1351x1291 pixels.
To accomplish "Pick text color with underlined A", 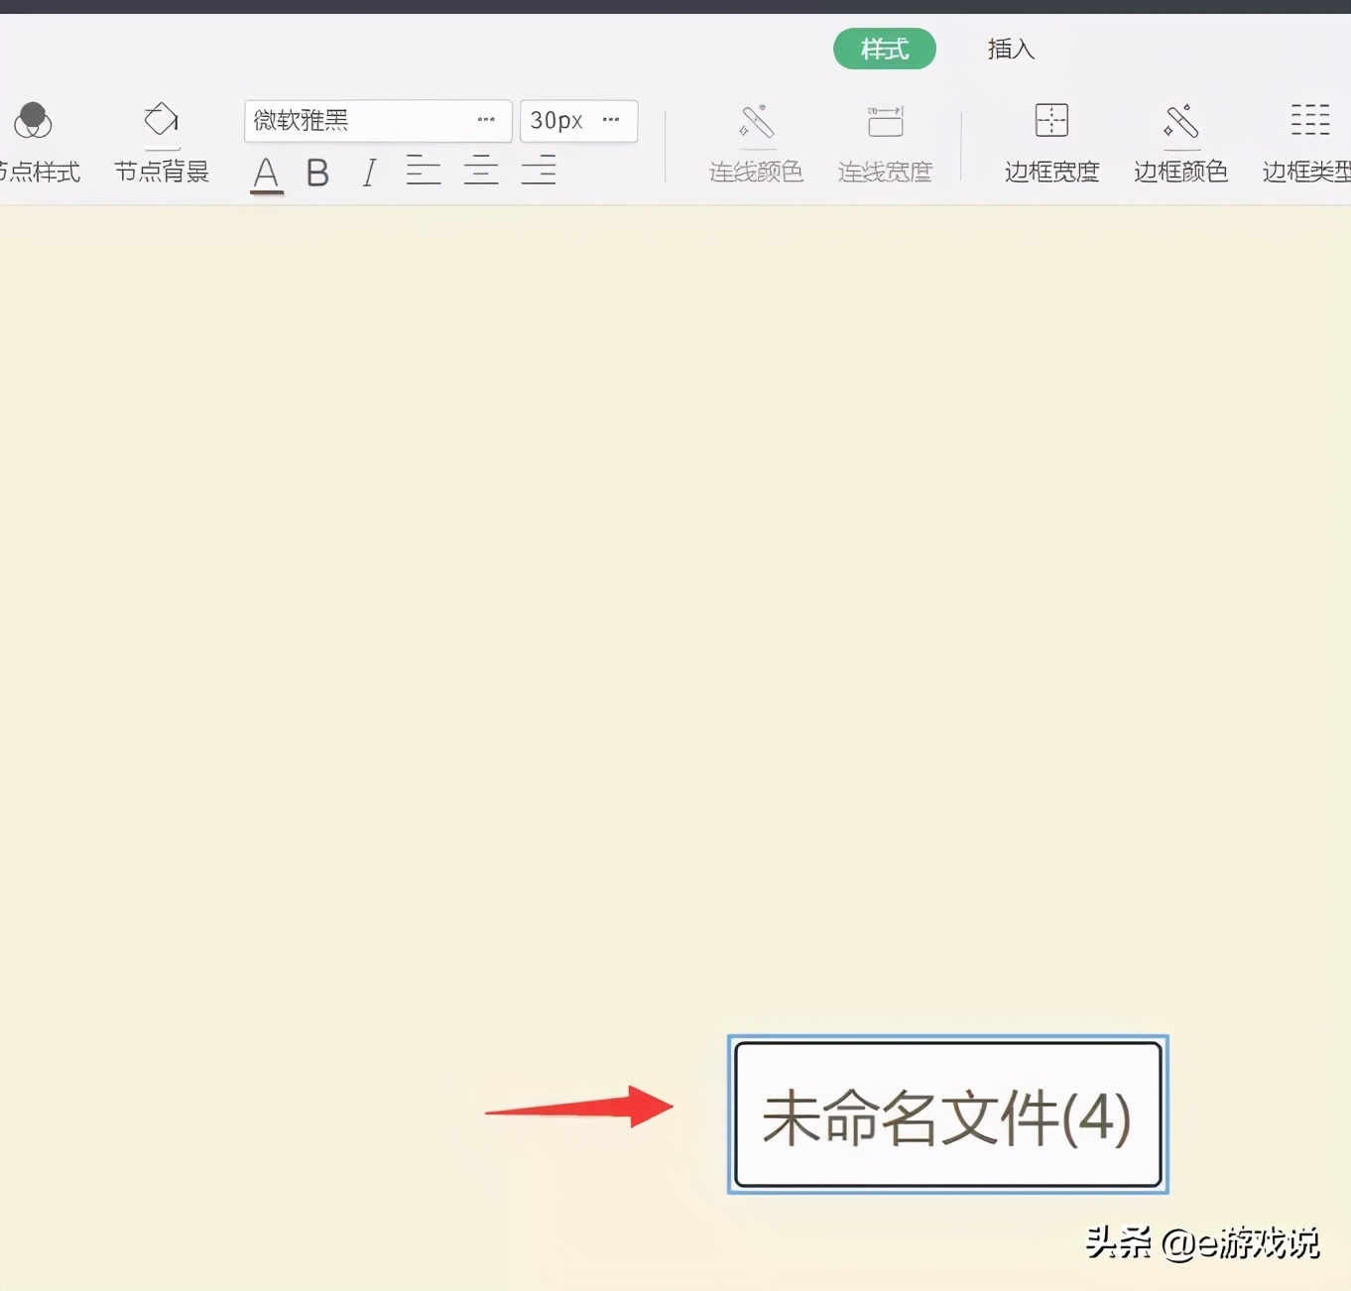I will click(266, 174).
